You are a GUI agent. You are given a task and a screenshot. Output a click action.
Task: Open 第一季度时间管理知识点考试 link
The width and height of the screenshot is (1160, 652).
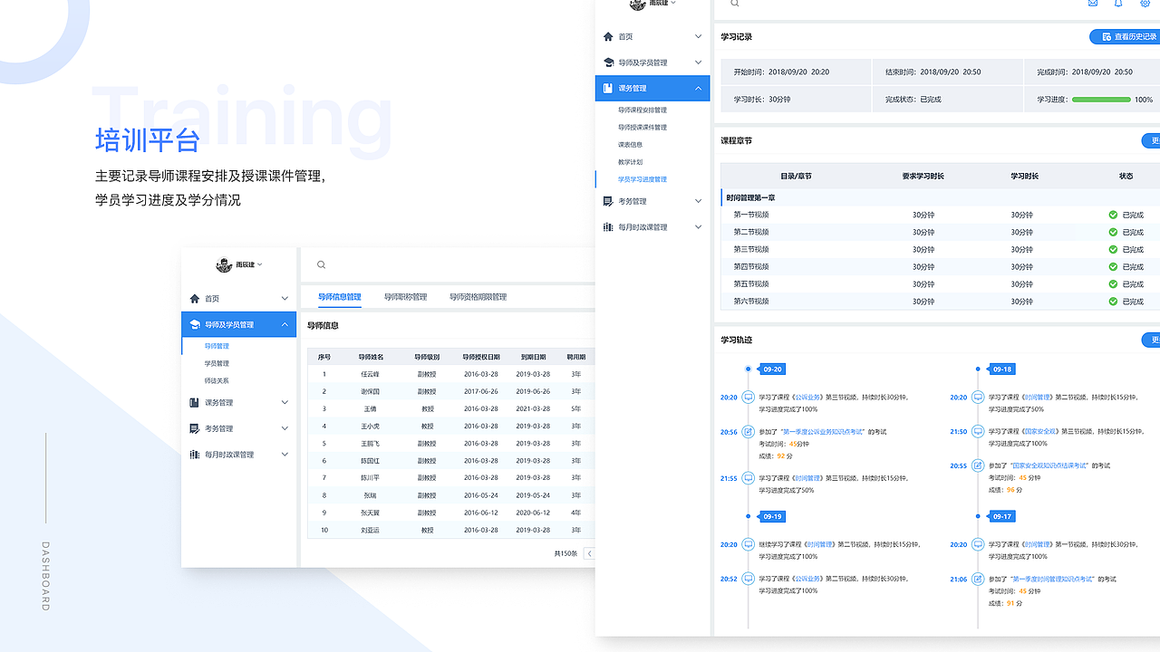(x=1053, y=579)
